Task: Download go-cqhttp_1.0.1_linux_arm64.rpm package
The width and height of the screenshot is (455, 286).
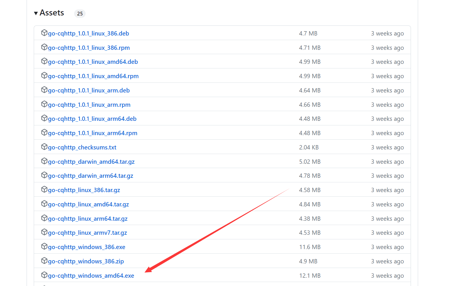Action: [93, 133]
